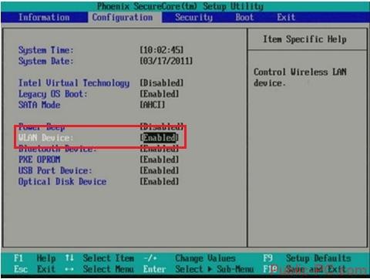Toggle highlighted WLAN Device Enabled value
The image size is (370, 279).
[x=160, y=138]
